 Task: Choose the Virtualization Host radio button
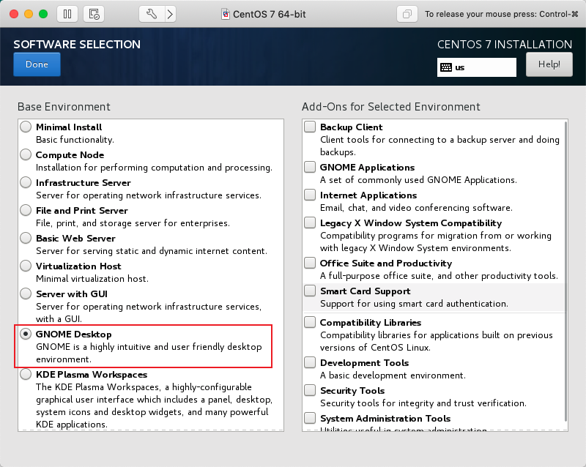pos(26,266)
